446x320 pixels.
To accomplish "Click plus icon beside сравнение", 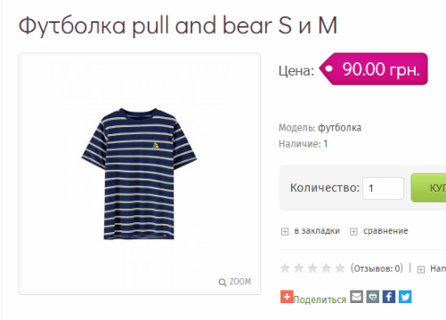I will [x=353, y=231].
